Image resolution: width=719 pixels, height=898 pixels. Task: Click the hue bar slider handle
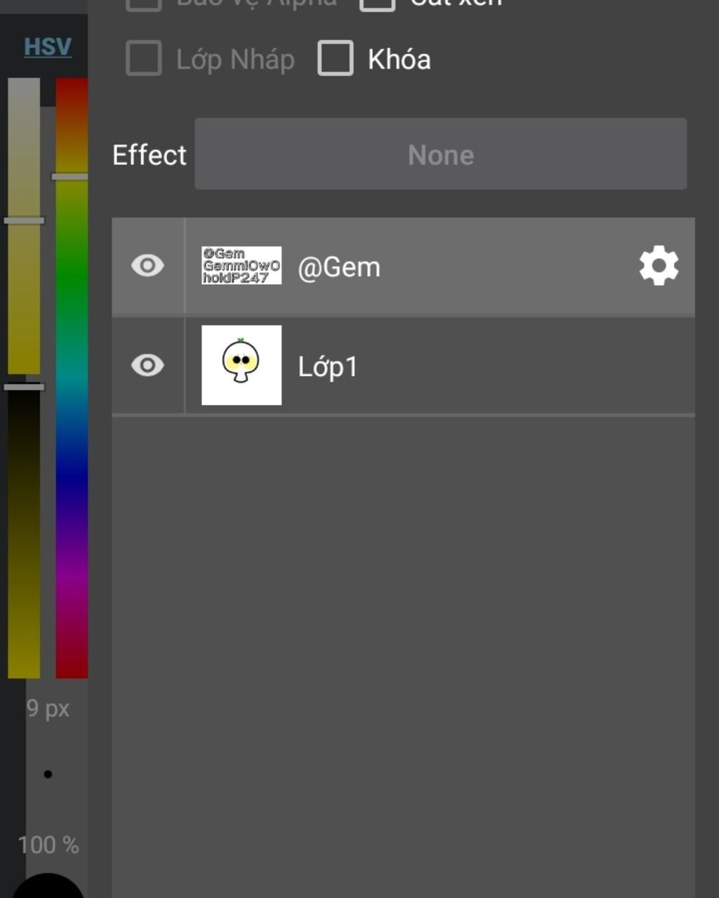pyautogui.click(x=70, y=177)
